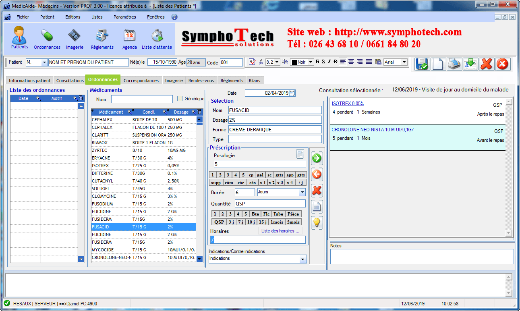Open the Arial font dropdown
The image size is (520, 311).
coord(404,62)
